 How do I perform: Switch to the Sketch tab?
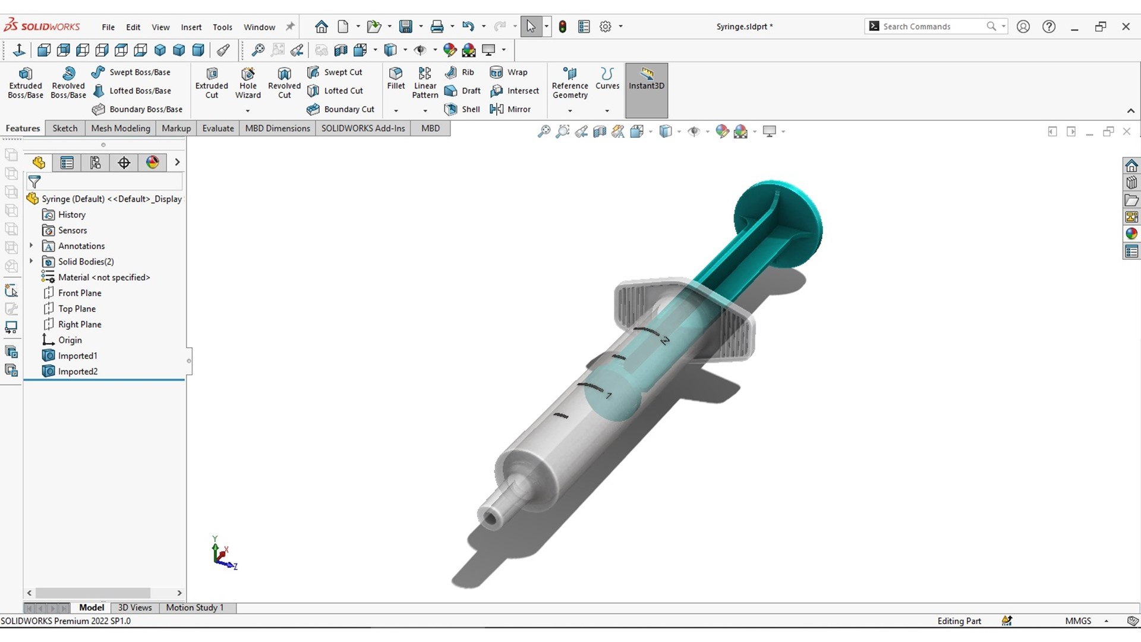tap(65, 128)
